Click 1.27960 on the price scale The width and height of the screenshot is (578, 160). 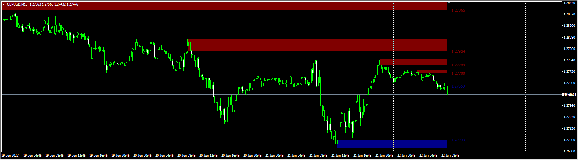pos(570,49)
